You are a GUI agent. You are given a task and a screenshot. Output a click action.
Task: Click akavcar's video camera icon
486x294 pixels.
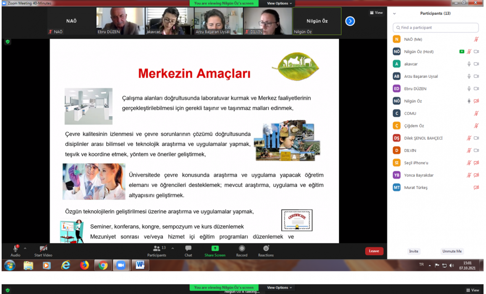(476, 64)
